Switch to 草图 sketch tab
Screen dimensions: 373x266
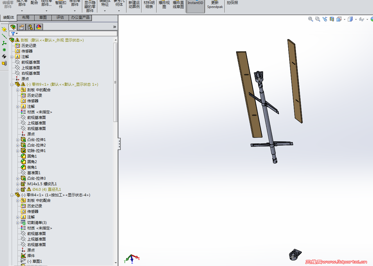tap(43, 18)
